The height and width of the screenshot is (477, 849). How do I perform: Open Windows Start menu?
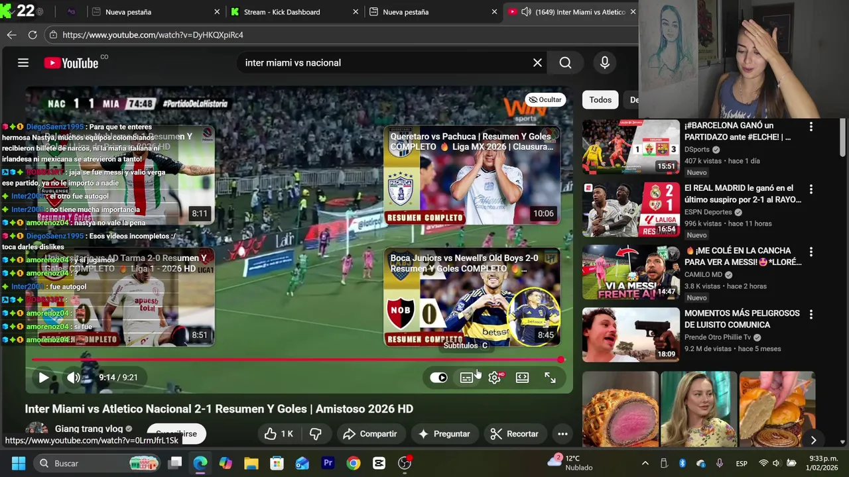pyautogui.click(x=18, y=463)
